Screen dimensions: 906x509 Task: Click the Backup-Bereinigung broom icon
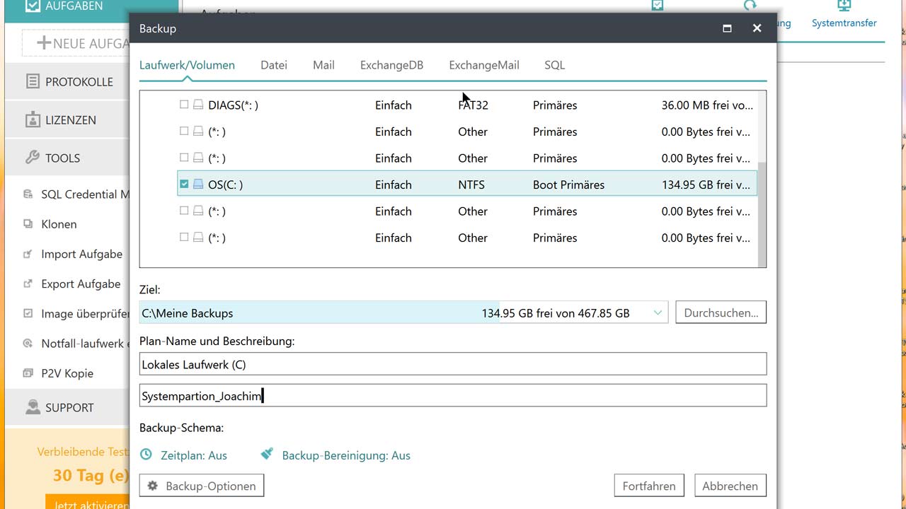267,455
